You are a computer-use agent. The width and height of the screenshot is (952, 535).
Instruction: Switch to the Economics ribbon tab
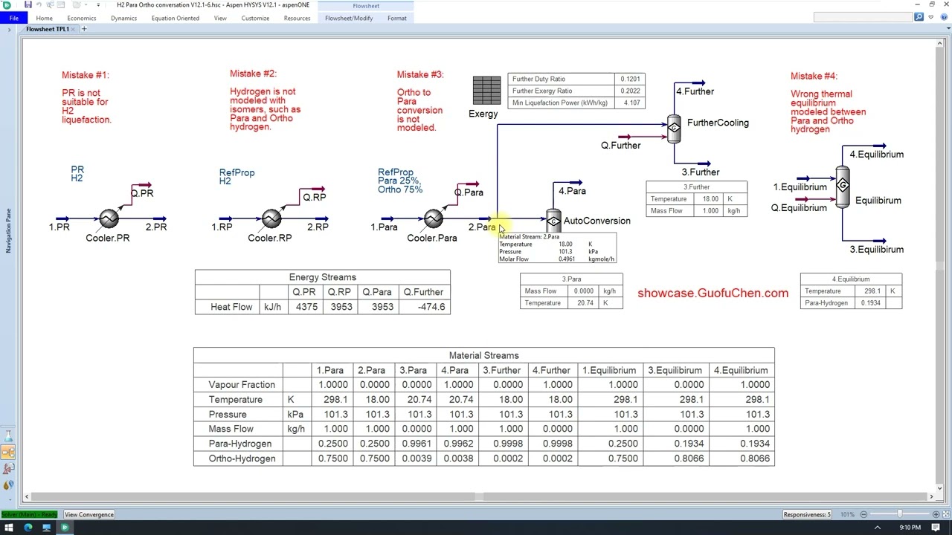click(x=82, y=18)
